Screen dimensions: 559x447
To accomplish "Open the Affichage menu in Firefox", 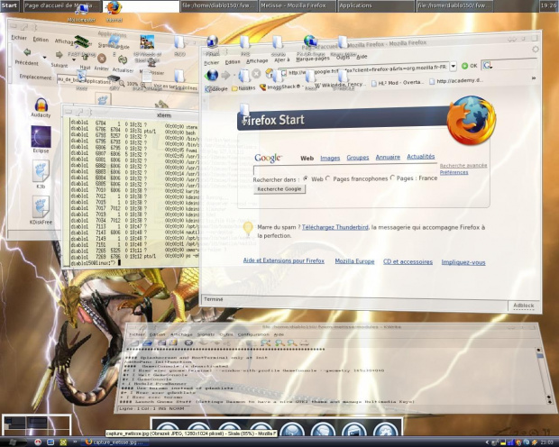I will click(257, 61).
